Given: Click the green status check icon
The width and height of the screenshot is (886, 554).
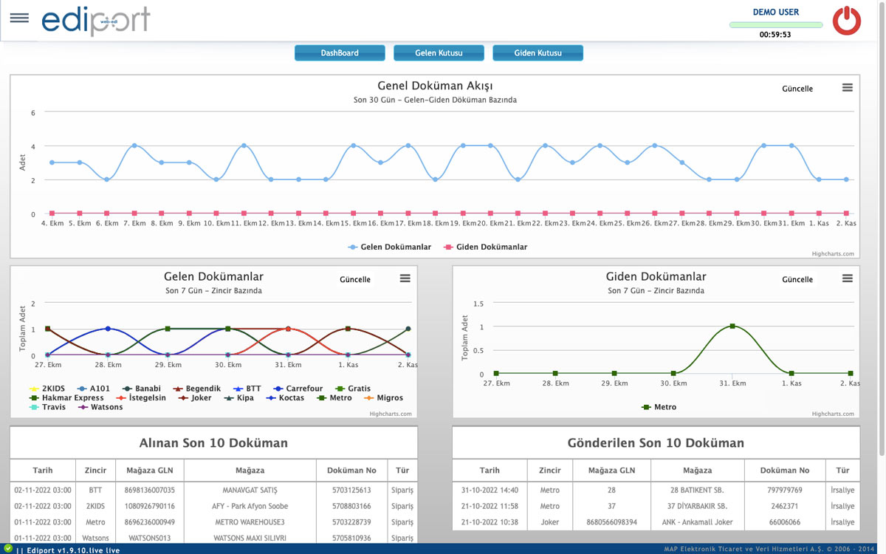Looking at the screenshot, I should (7, 547).
